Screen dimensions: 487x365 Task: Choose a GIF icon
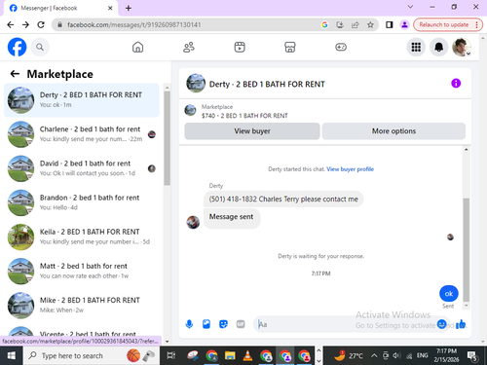point(241,324)
